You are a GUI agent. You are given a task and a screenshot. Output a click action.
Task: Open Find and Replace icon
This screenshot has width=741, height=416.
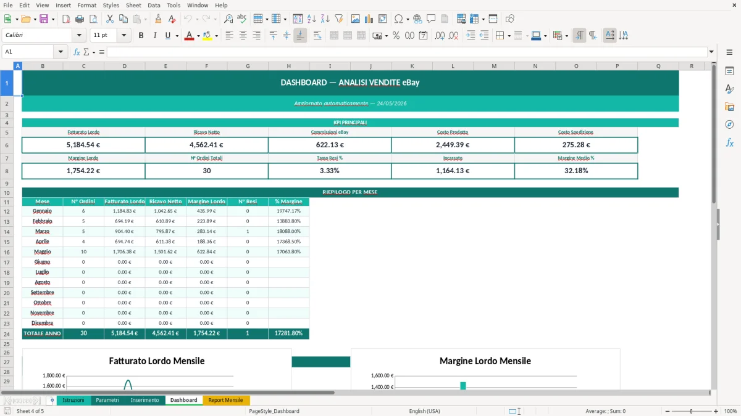click(228, 19)
